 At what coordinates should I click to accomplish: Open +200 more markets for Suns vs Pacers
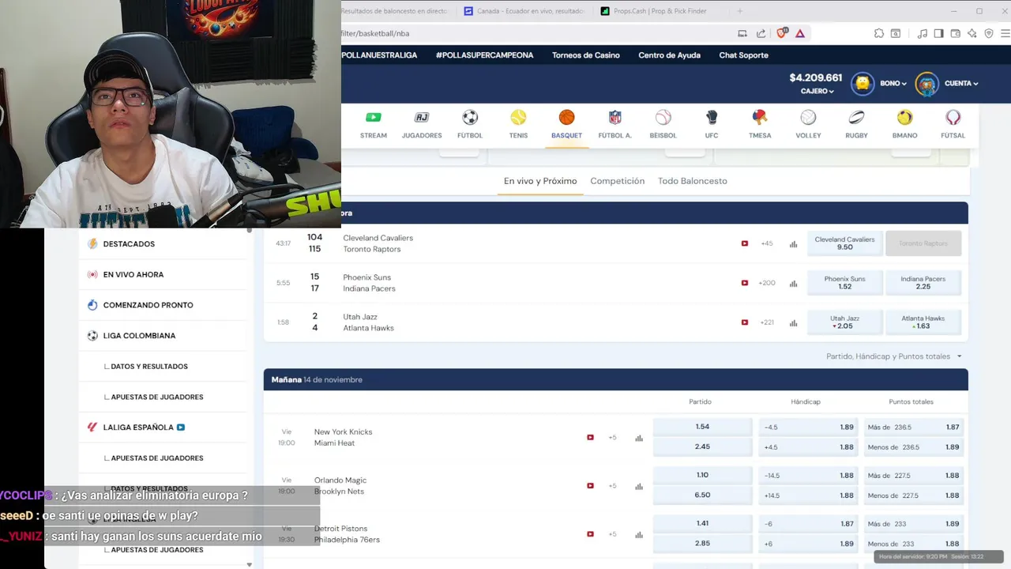767,283
